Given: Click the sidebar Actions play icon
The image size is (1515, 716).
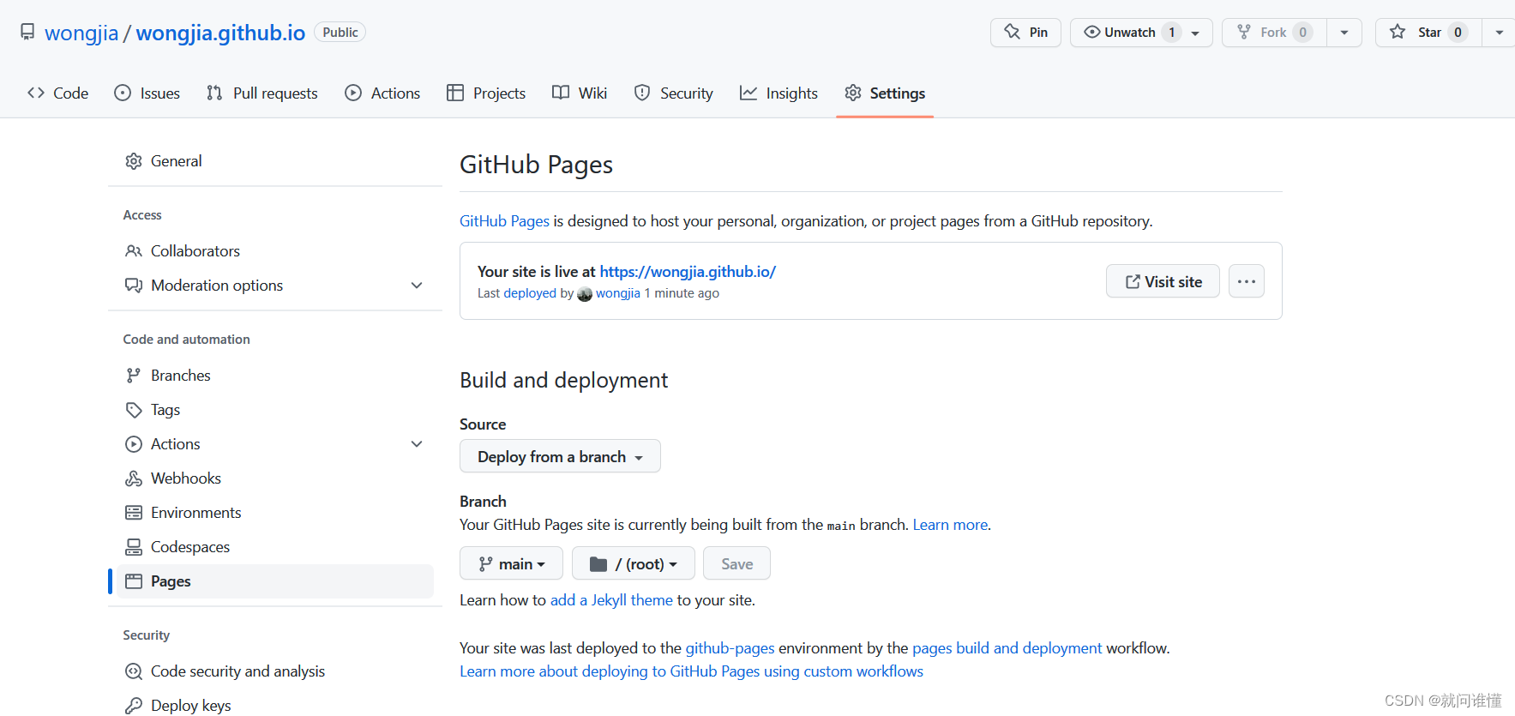Looking at the screenshot, I should (x=134, y=444).
